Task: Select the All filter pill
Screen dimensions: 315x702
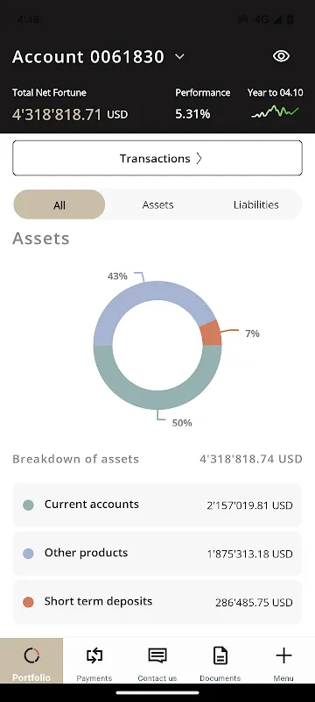Action: click(59, 204)
